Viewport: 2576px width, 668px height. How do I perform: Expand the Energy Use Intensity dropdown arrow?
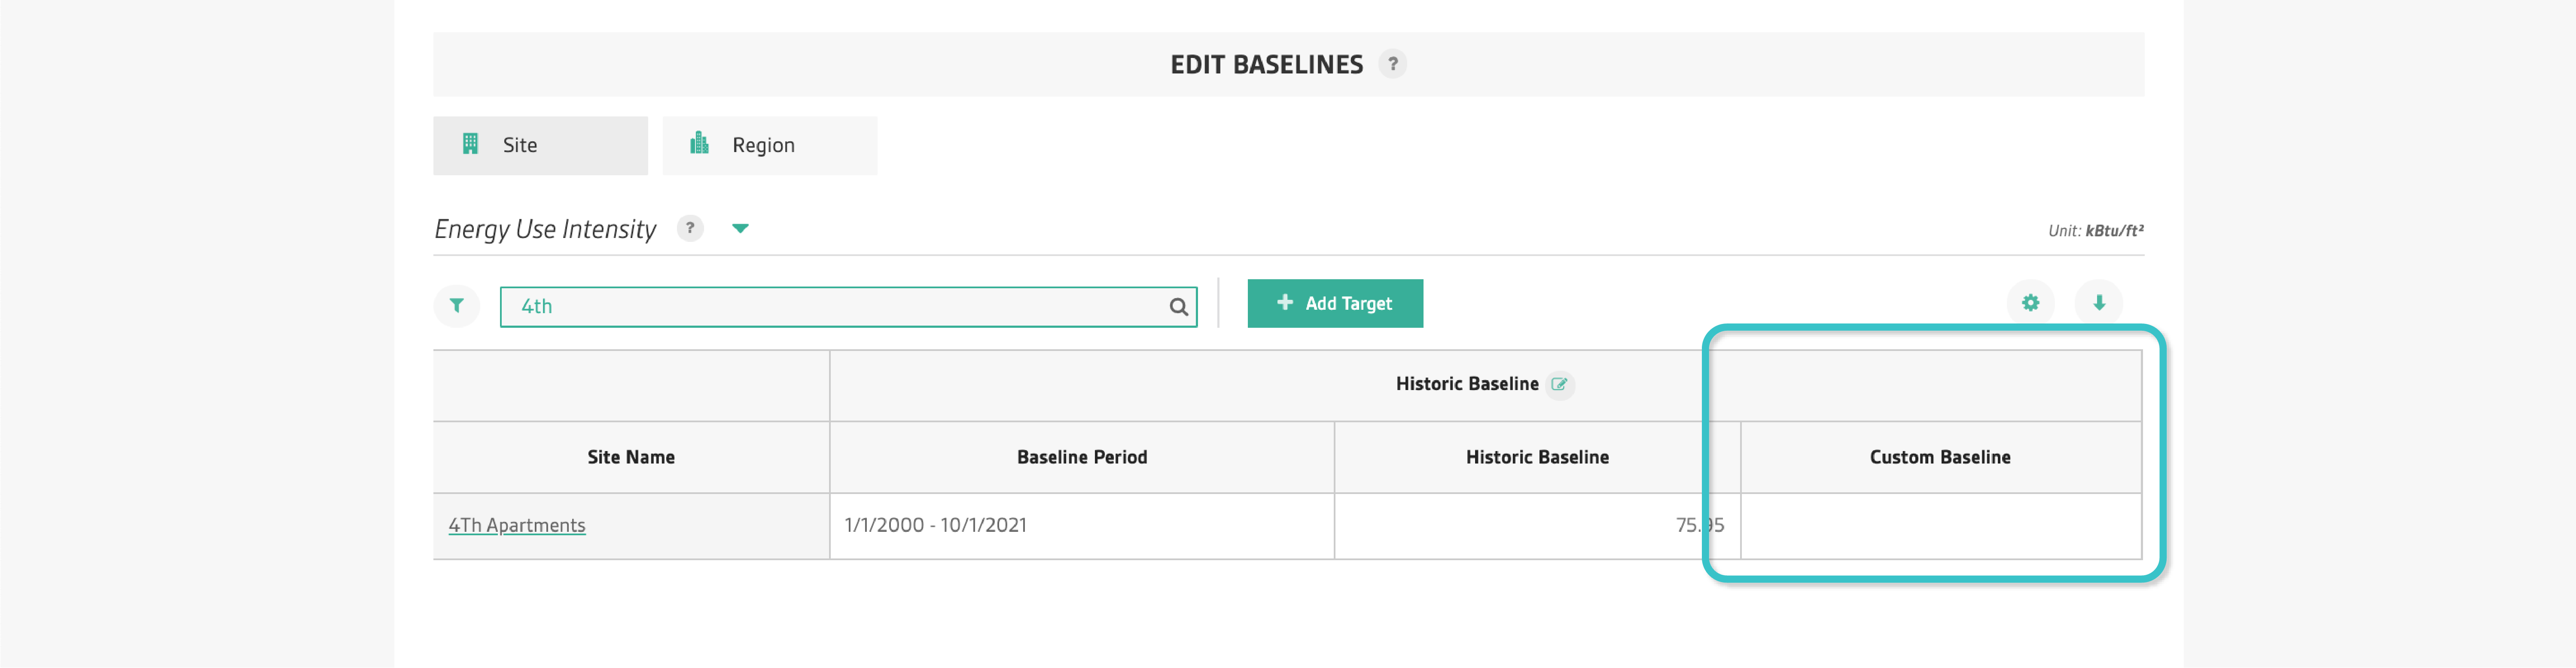(740, 229)
